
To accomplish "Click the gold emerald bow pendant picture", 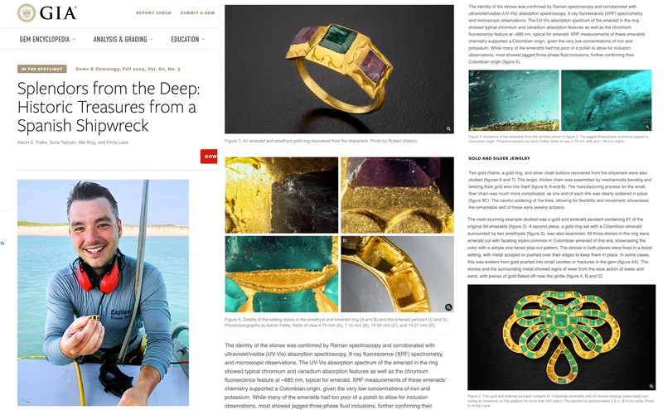I will point(562,337).
